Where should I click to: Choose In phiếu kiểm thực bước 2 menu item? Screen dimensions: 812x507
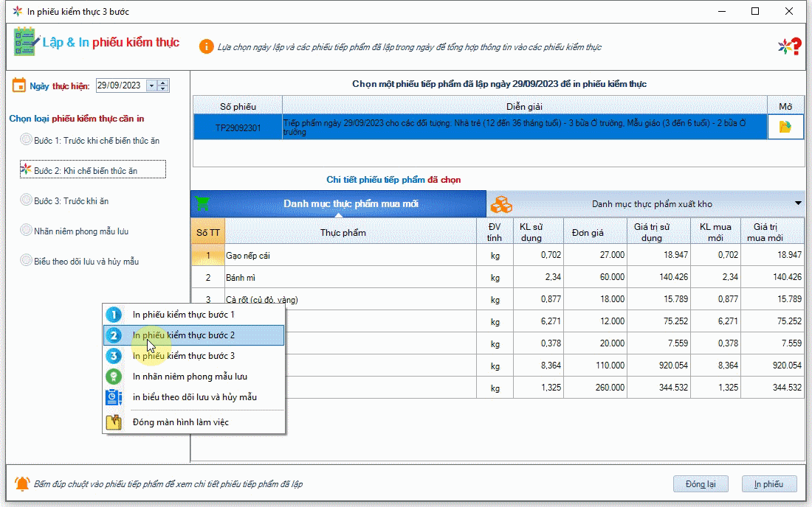[184, 335]
